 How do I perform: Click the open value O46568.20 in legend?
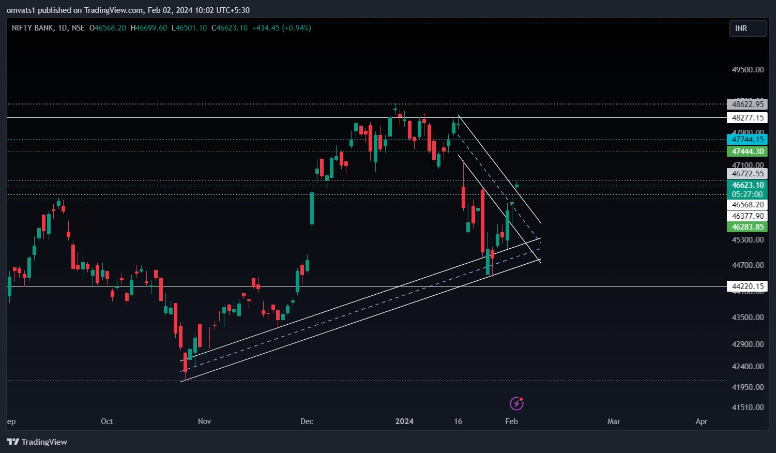pos(108,28)
